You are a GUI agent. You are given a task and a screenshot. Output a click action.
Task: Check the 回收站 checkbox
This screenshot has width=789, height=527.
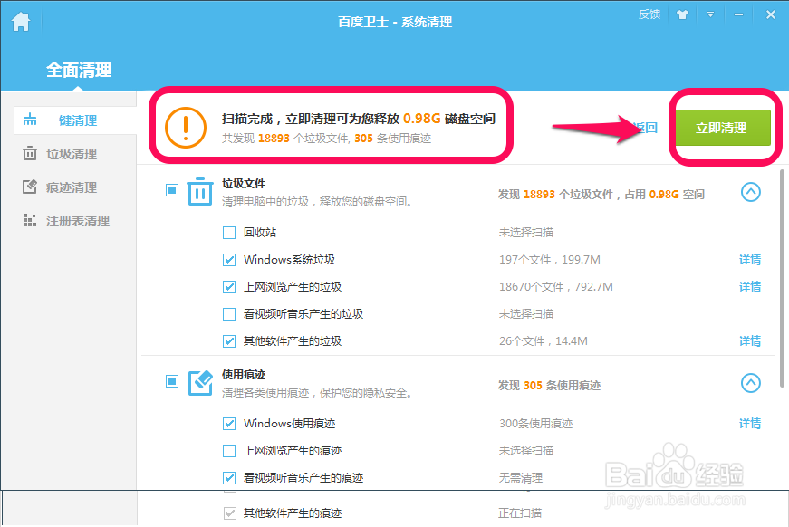coord(229,233)
